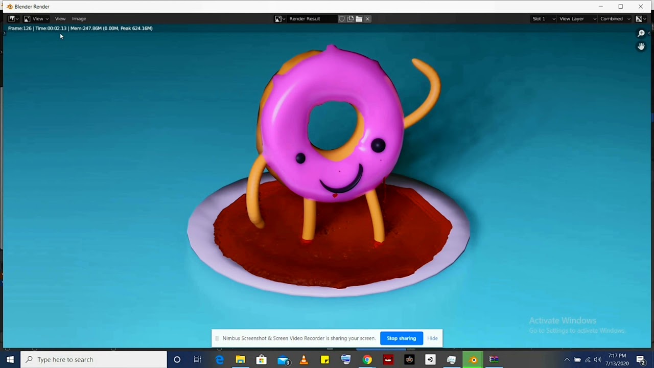Open the Image menu

pyautogui.click(x=79, y=19)
